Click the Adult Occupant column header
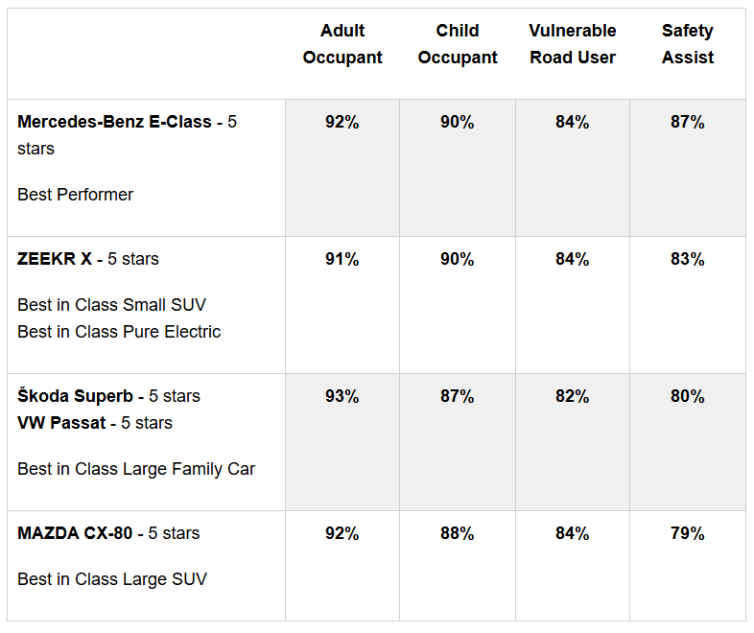The height and width of the screenshot is (633, 754). 342,44
